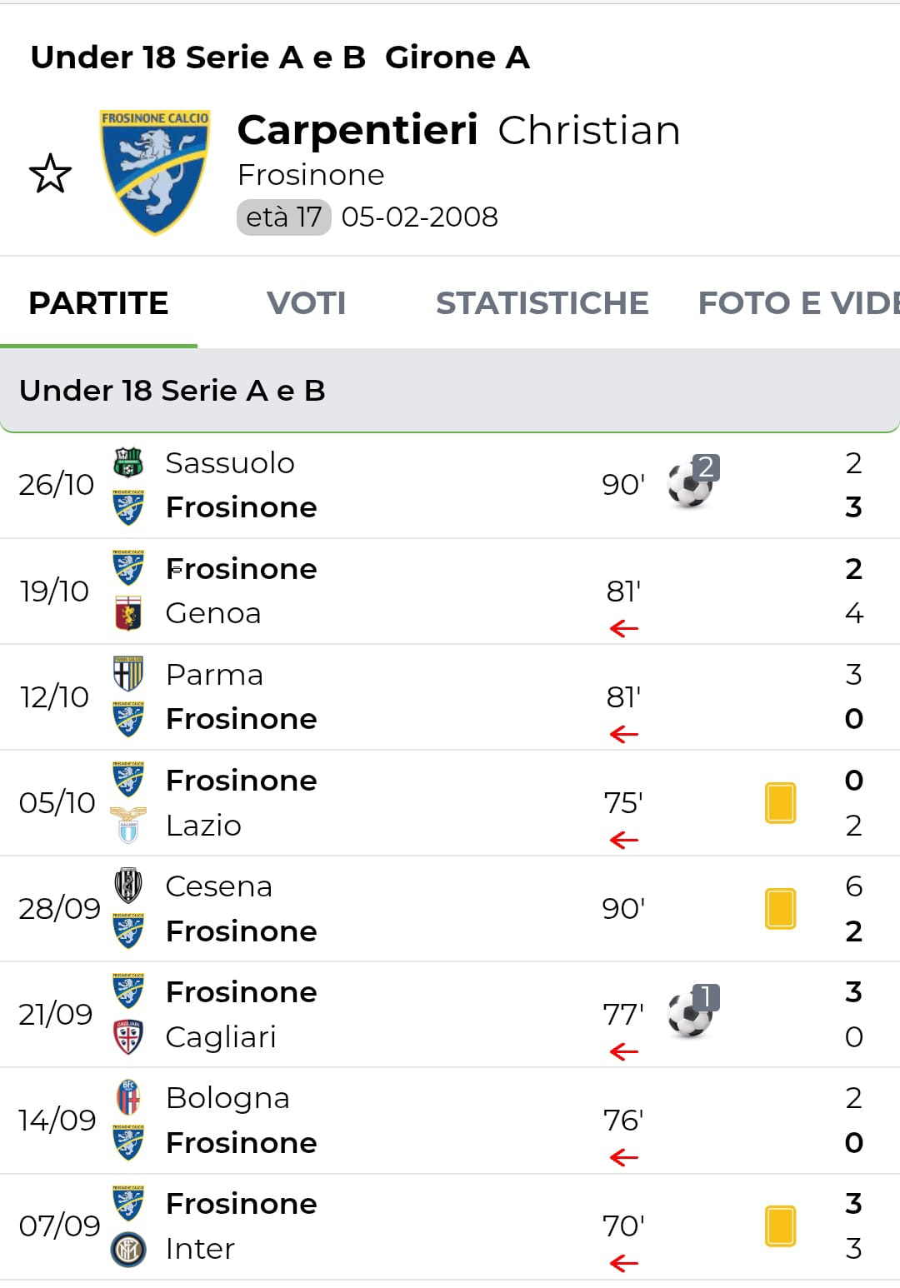Viewport: 900px width, 1288px height.
Task: Click the Genoa team crest icon
Action: click(x=128, y=613)
